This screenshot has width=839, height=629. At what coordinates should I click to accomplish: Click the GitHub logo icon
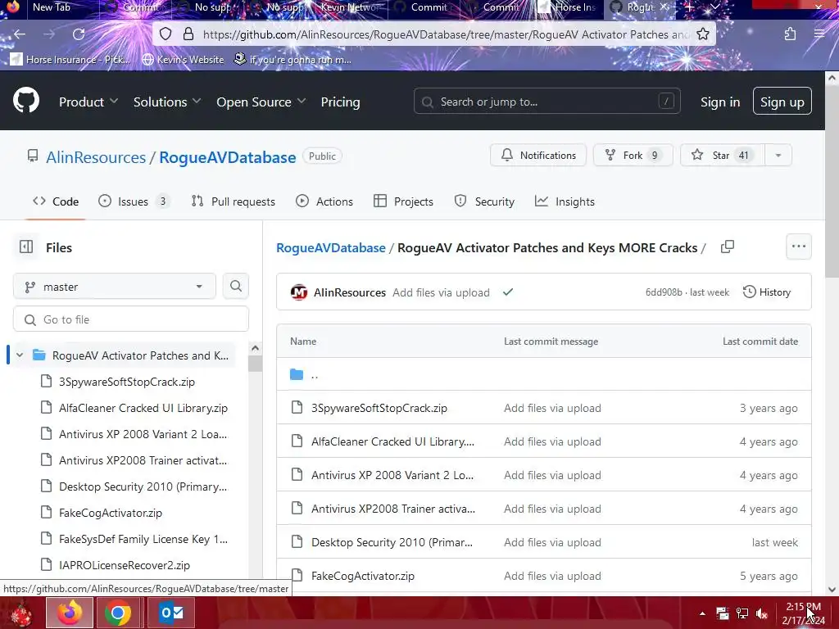(x=26, y=101)
